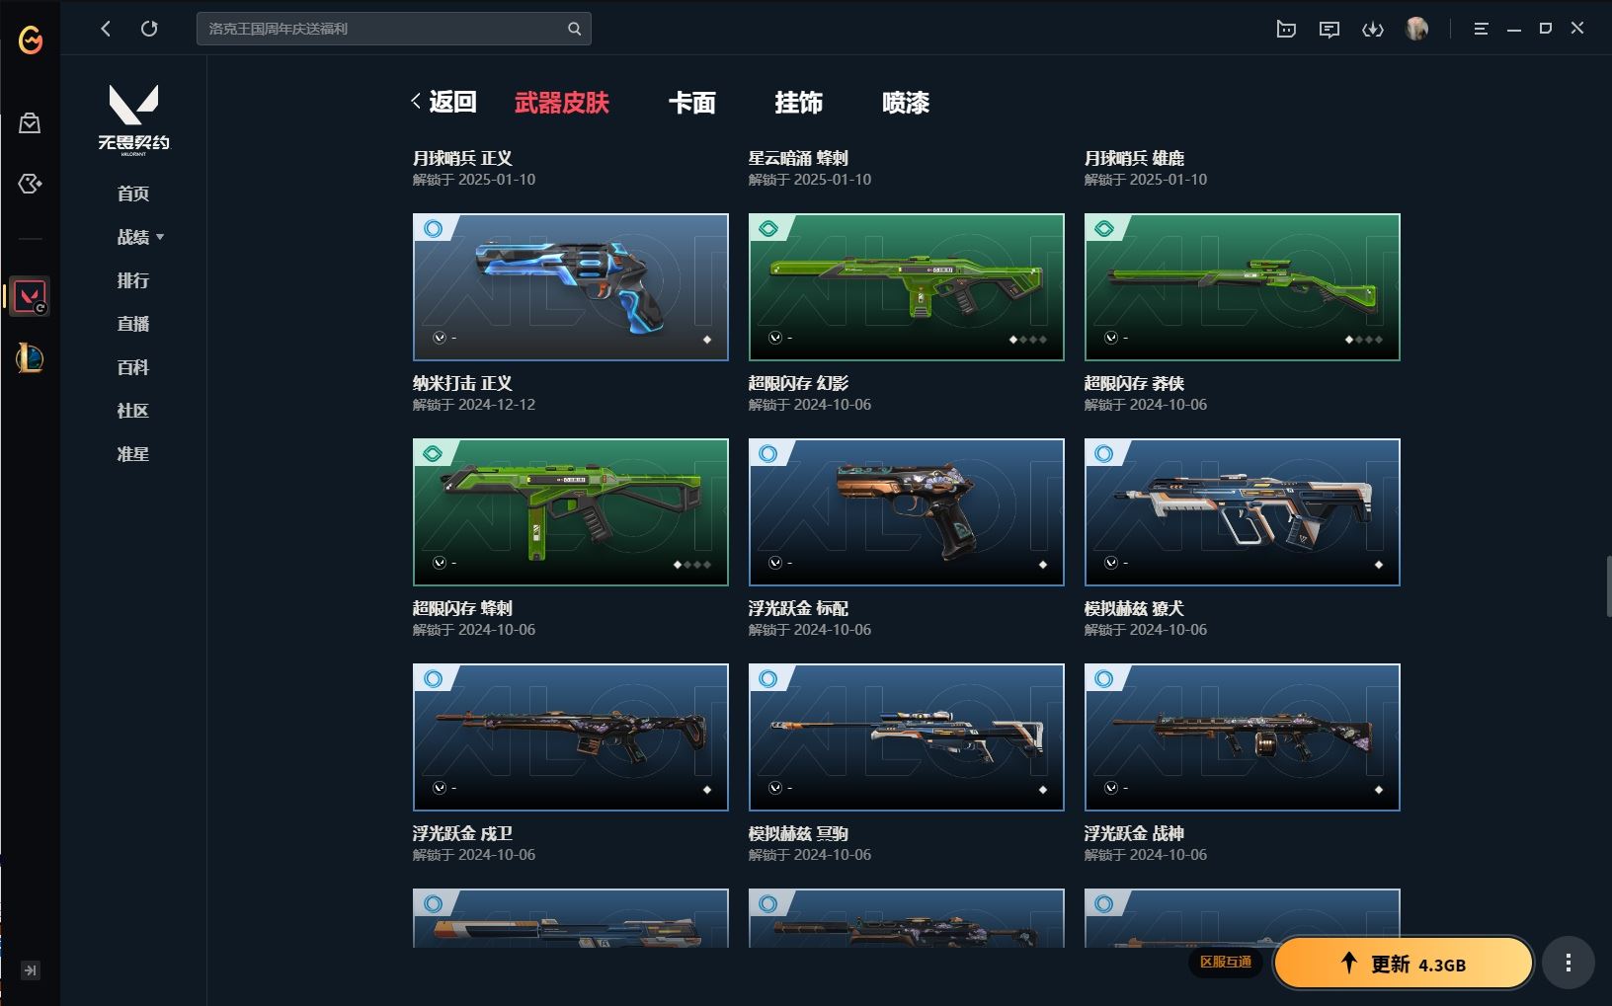Click the 浮光跃金 戍卫 skin name label

coord(462,833)
